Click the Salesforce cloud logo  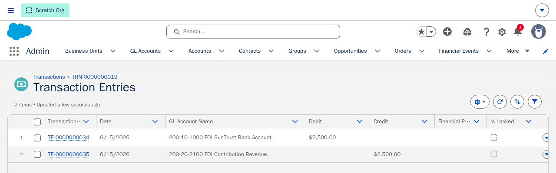tap(20, 32)
